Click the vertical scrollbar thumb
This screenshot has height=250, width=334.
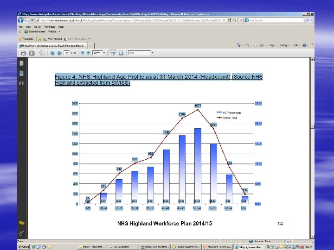[x=312, y=126]
